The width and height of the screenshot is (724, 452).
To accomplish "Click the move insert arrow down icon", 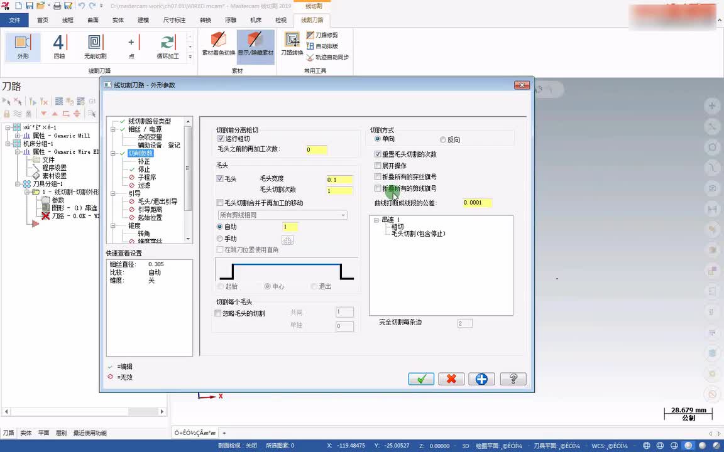I will pos(44,114).
